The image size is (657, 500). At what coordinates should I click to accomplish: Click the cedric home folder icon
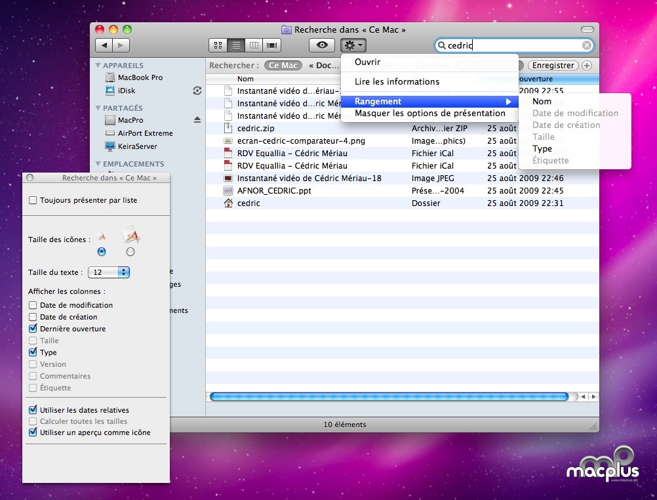pyautogui.click(x=228, y=203)
